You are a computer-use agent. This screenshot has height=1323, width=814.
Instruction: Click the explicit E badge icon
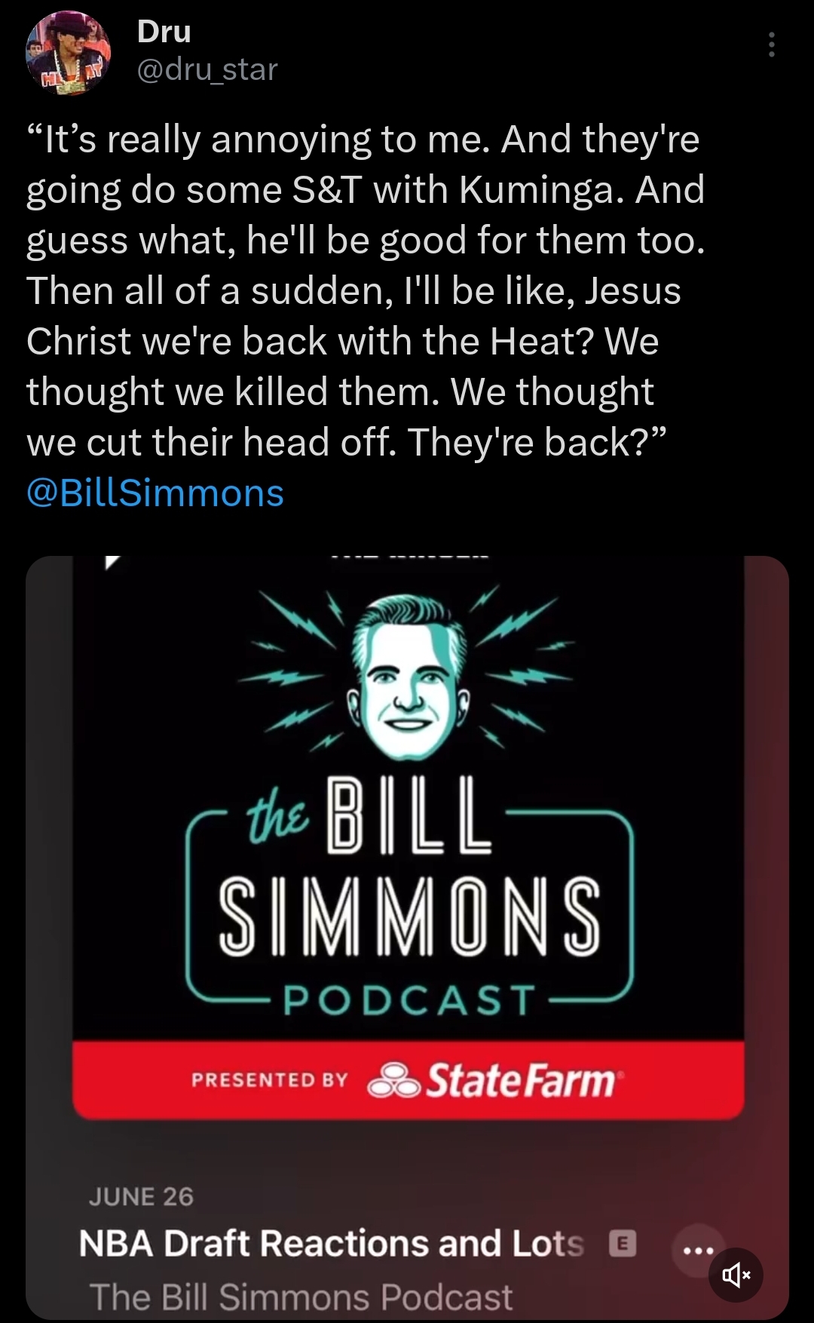click(x=622, y=1243)
